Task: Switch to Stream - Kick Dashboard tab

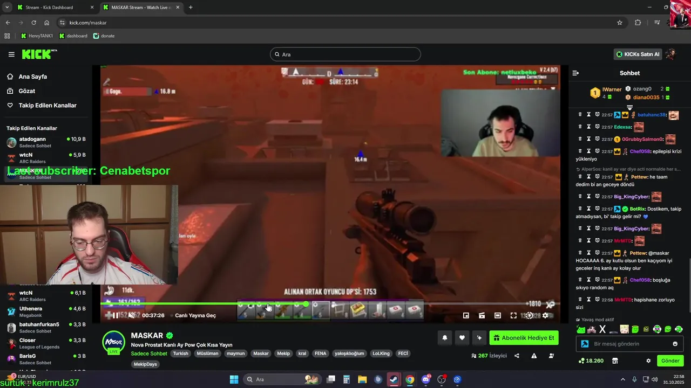Action: point(56,8)
